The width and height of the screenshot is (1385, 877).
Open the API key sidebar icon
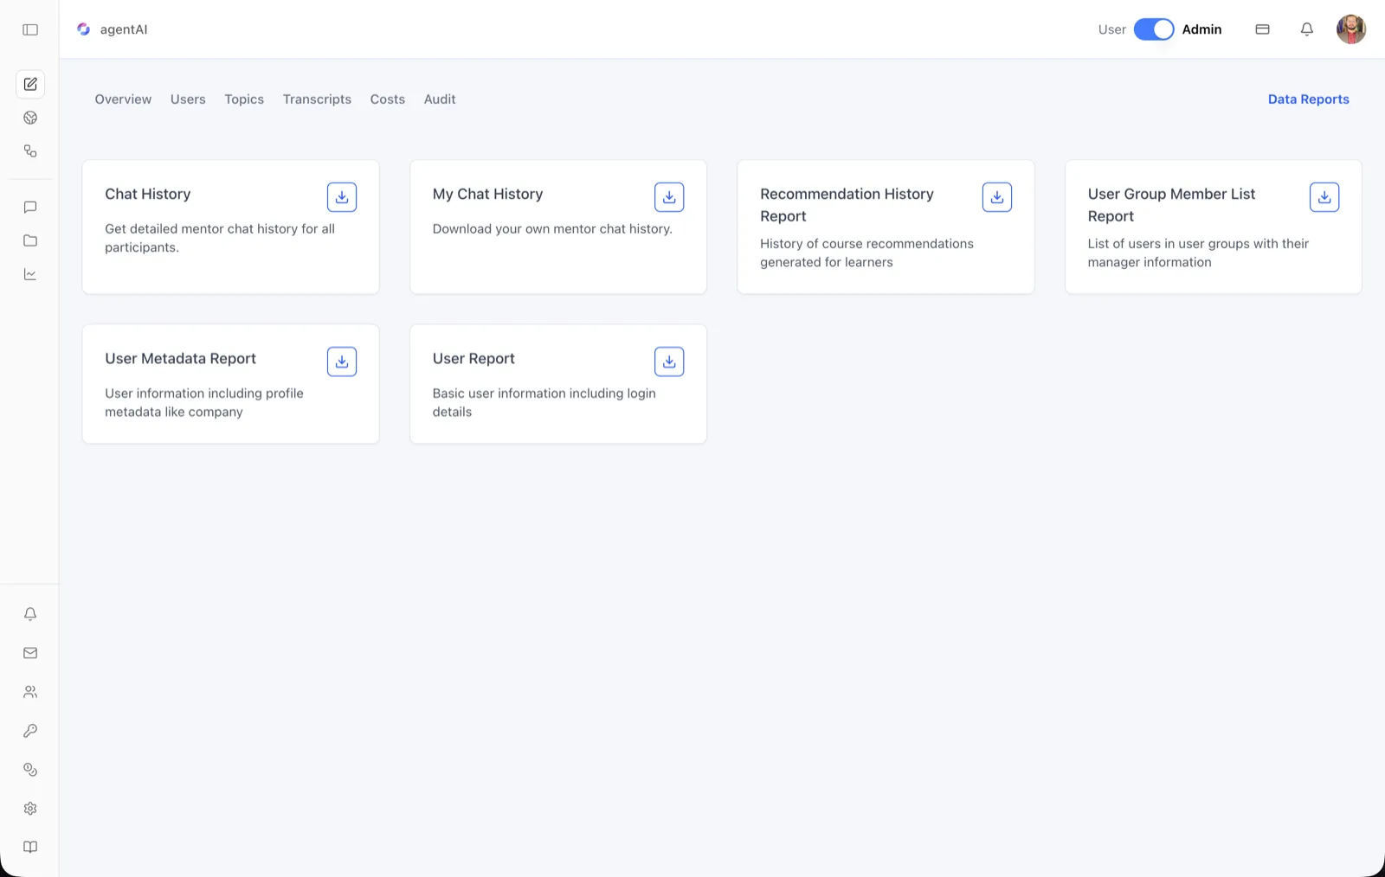pyautogui.click(x=30, y=731)
